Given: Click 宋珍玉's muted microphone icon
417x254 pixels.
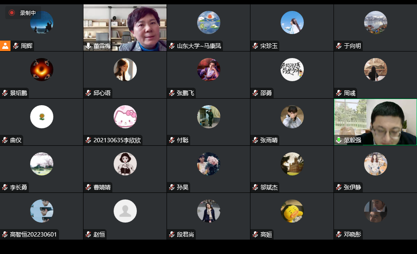Looking at the screenshot, I should (x=255, y=46).
